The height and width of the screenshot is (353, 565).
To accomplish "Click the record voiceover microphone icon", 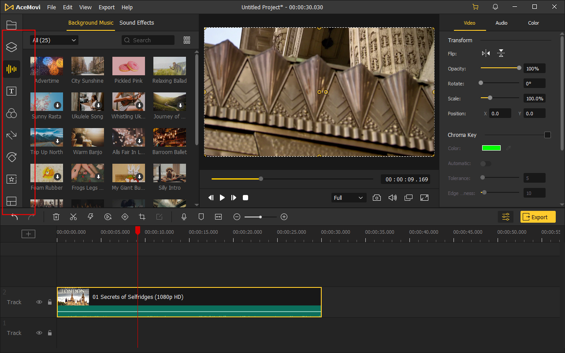I will point(184,217).
